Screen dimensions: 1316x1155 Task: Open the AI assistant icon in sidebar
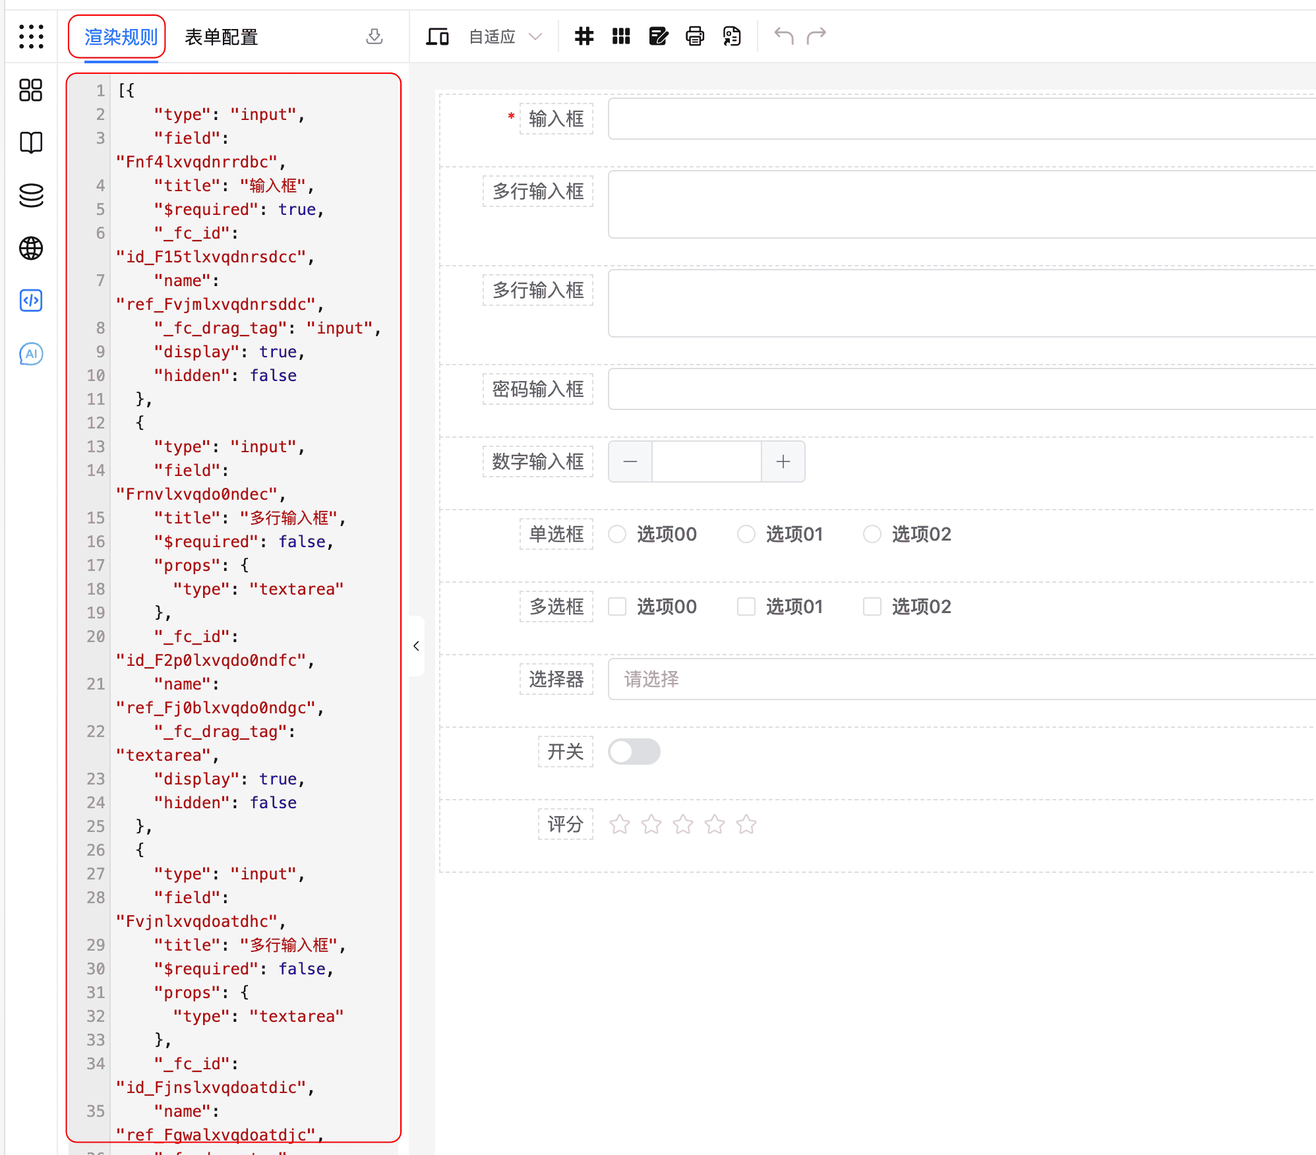click(x=31, y=353)
